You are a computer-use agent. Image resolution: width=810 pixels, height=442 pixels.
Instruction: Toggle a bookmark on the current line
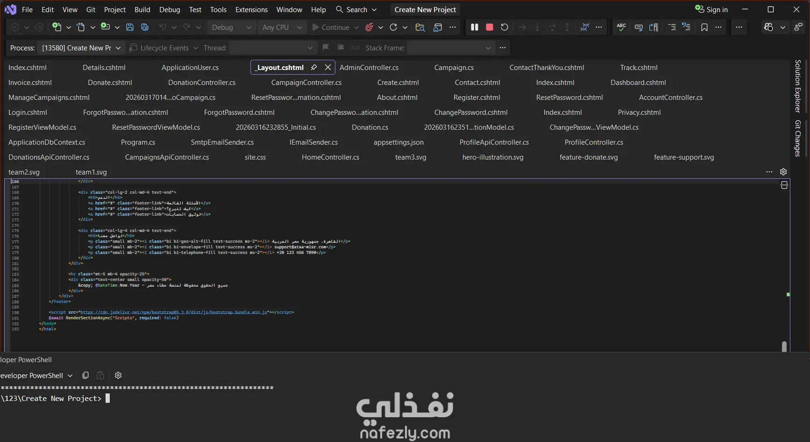pos(704,27)
